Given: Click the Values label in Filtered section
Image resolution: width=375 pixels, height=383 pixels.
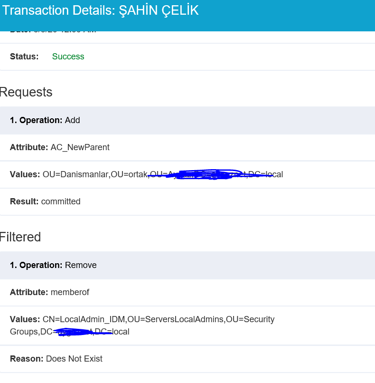Looking at the screenshot, I should pyautogui.click(x=25, y=319).
